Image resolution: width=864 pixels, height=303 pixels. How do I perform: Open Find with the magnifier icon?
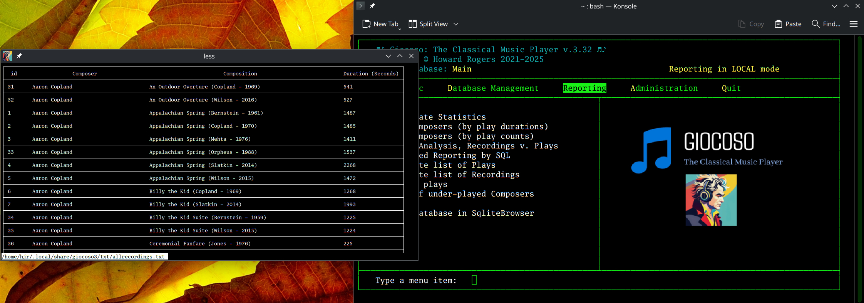815,24
